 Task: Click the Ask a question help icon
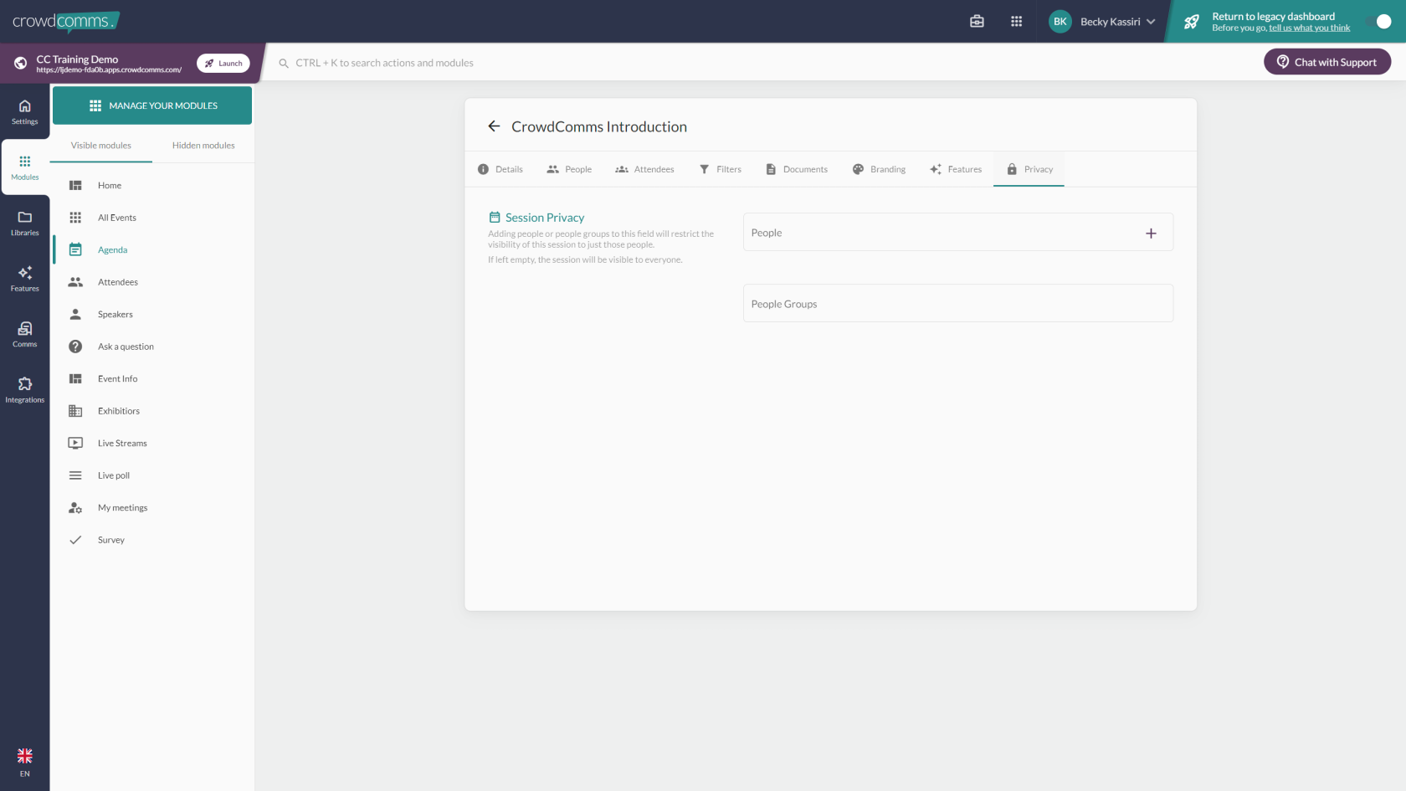[75, 347]
